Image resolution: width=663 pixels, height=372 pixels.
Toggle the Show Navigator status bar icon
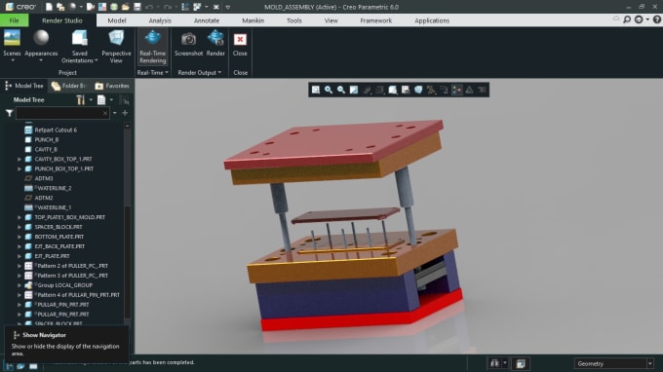pos(9,366)
